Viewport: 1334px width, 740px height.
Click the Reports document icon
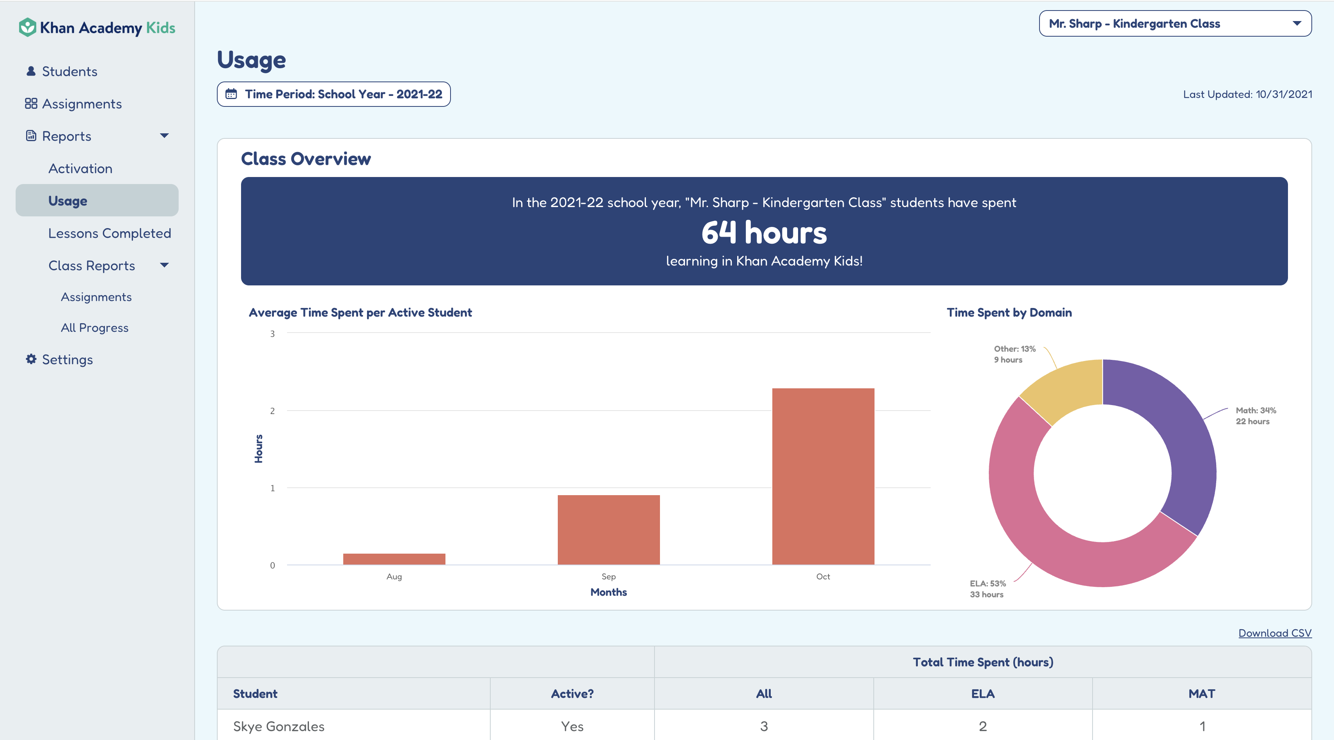[x=31, y=136]
